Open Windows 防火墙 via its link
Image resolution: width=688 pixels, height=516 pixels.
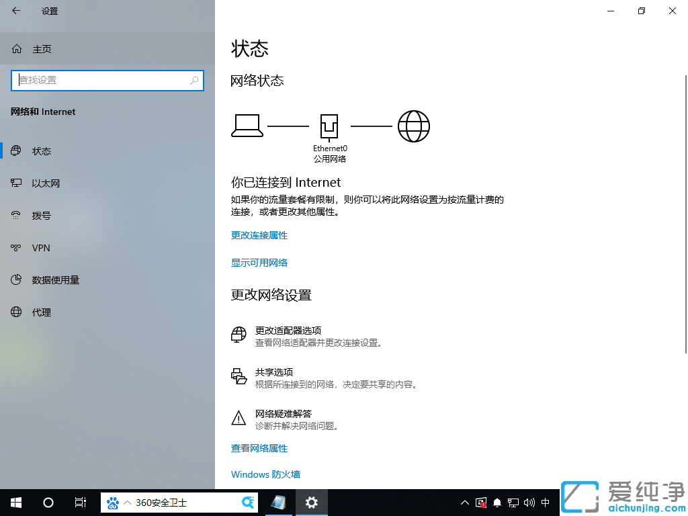pos(265,474)
